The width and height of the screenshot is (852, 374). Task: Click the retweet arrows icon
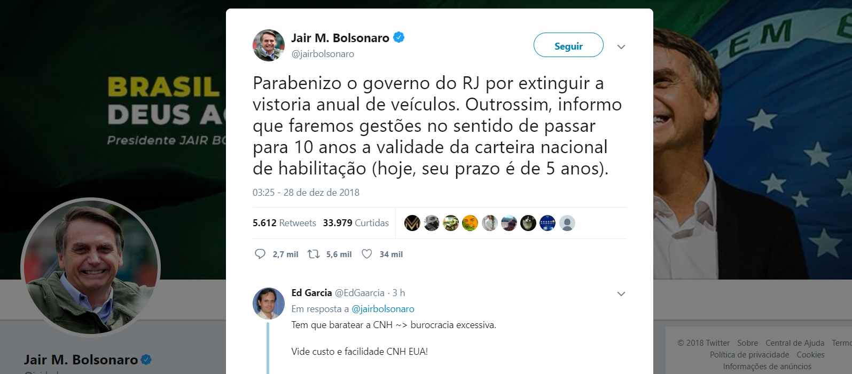[314, 254]
